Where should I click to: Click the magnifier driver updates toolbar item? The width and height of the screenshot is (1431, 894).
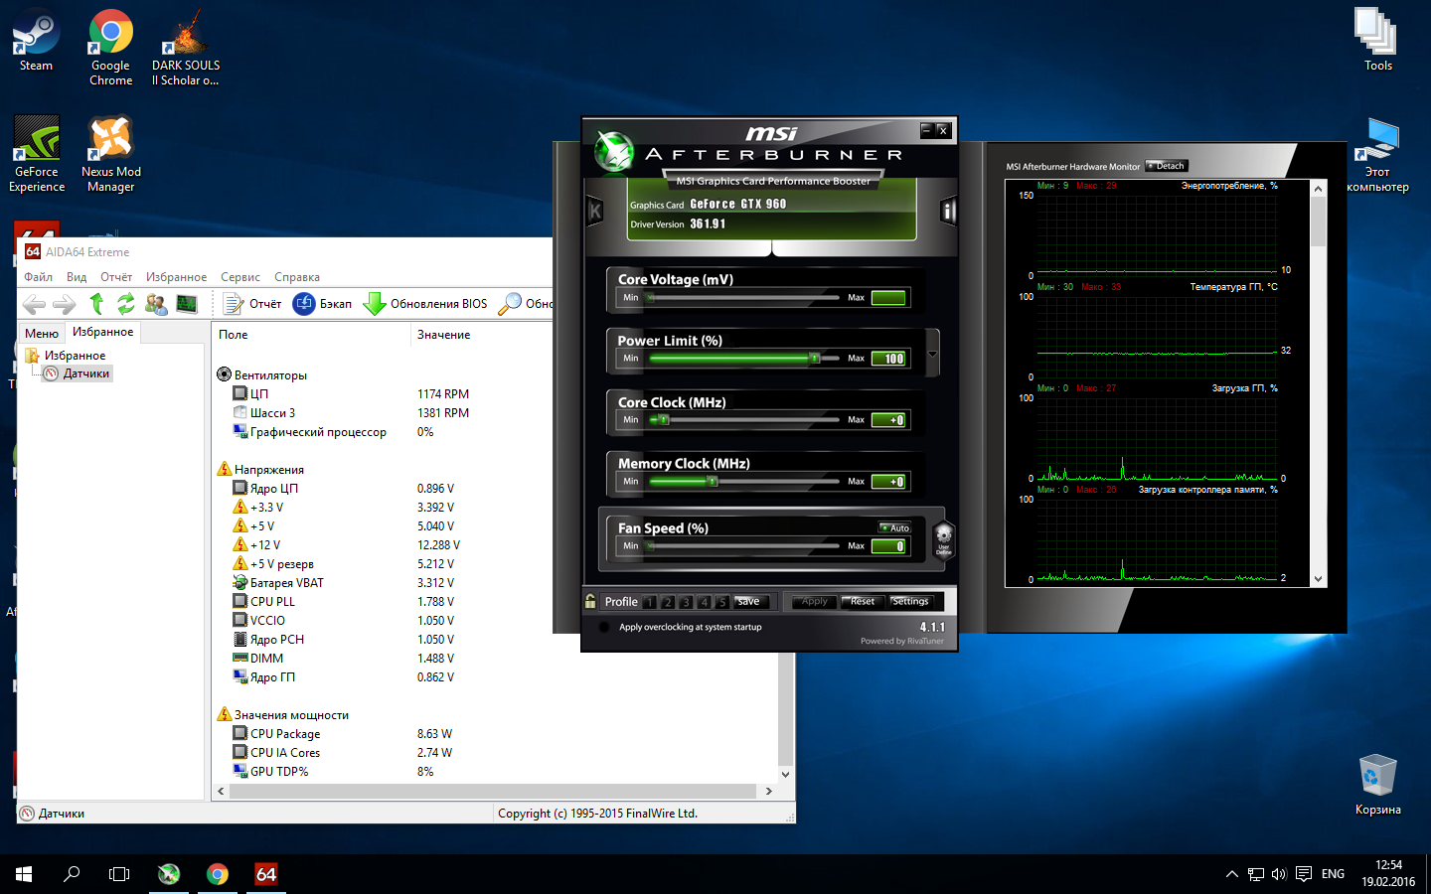tap(526, 304)
